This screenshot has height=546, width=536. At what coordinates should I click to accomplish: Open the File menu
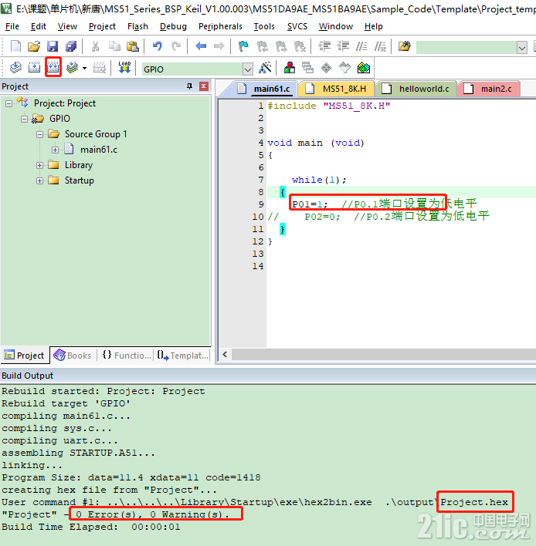[12, 26]
